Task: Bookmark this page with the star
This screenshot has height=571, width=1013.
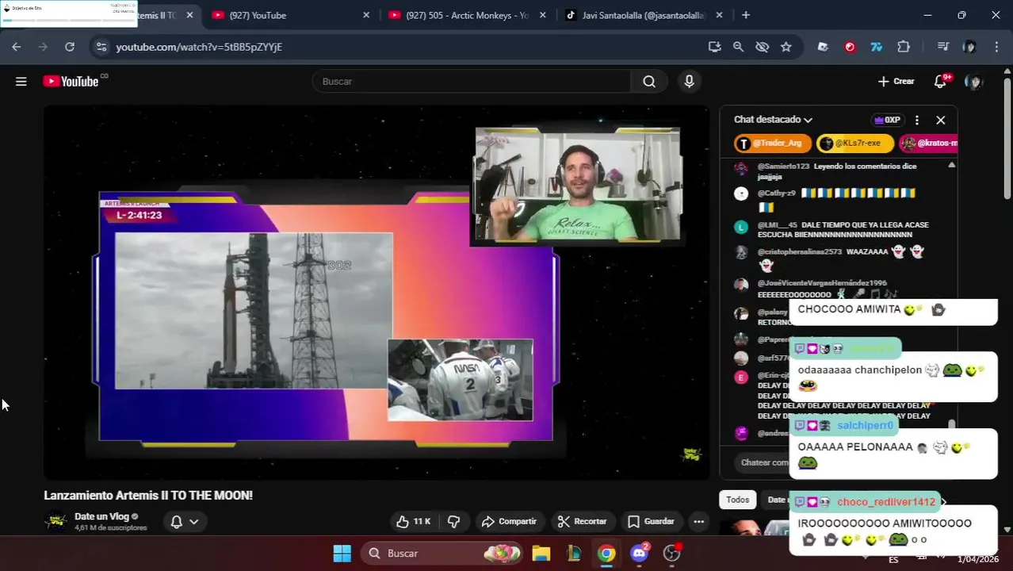Action: [786, 47]
